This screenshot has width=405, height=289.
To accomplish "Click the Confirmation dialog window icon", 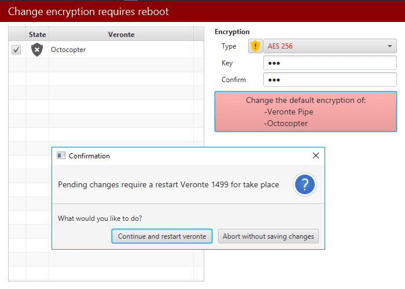I will pos(61,155).
